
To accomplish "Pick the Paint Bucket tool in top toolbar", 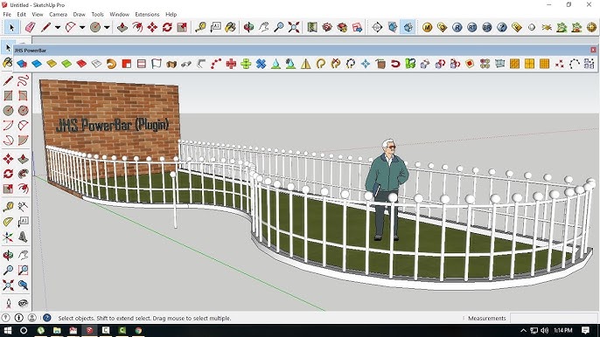I will tap(230, 27).
